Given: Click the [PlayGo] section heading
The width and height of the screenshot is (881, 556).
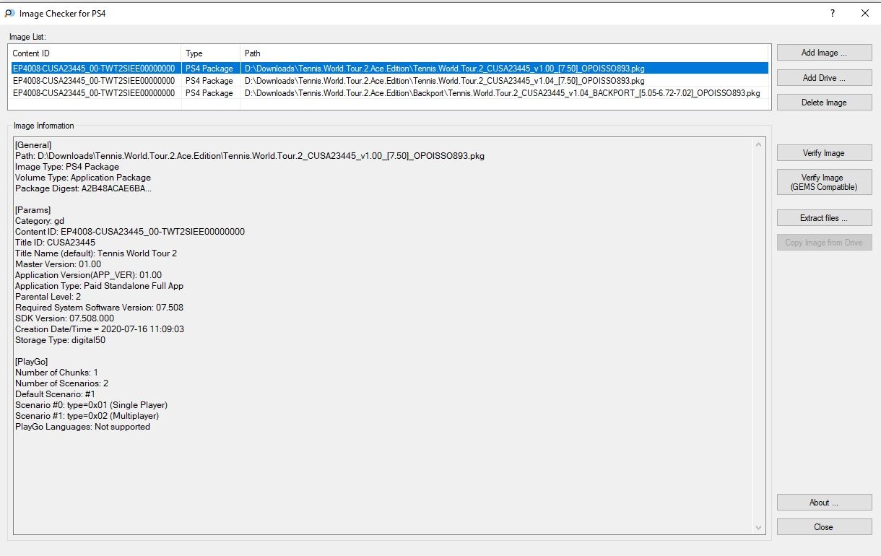Looking at the screenshot, I should 31,362.
